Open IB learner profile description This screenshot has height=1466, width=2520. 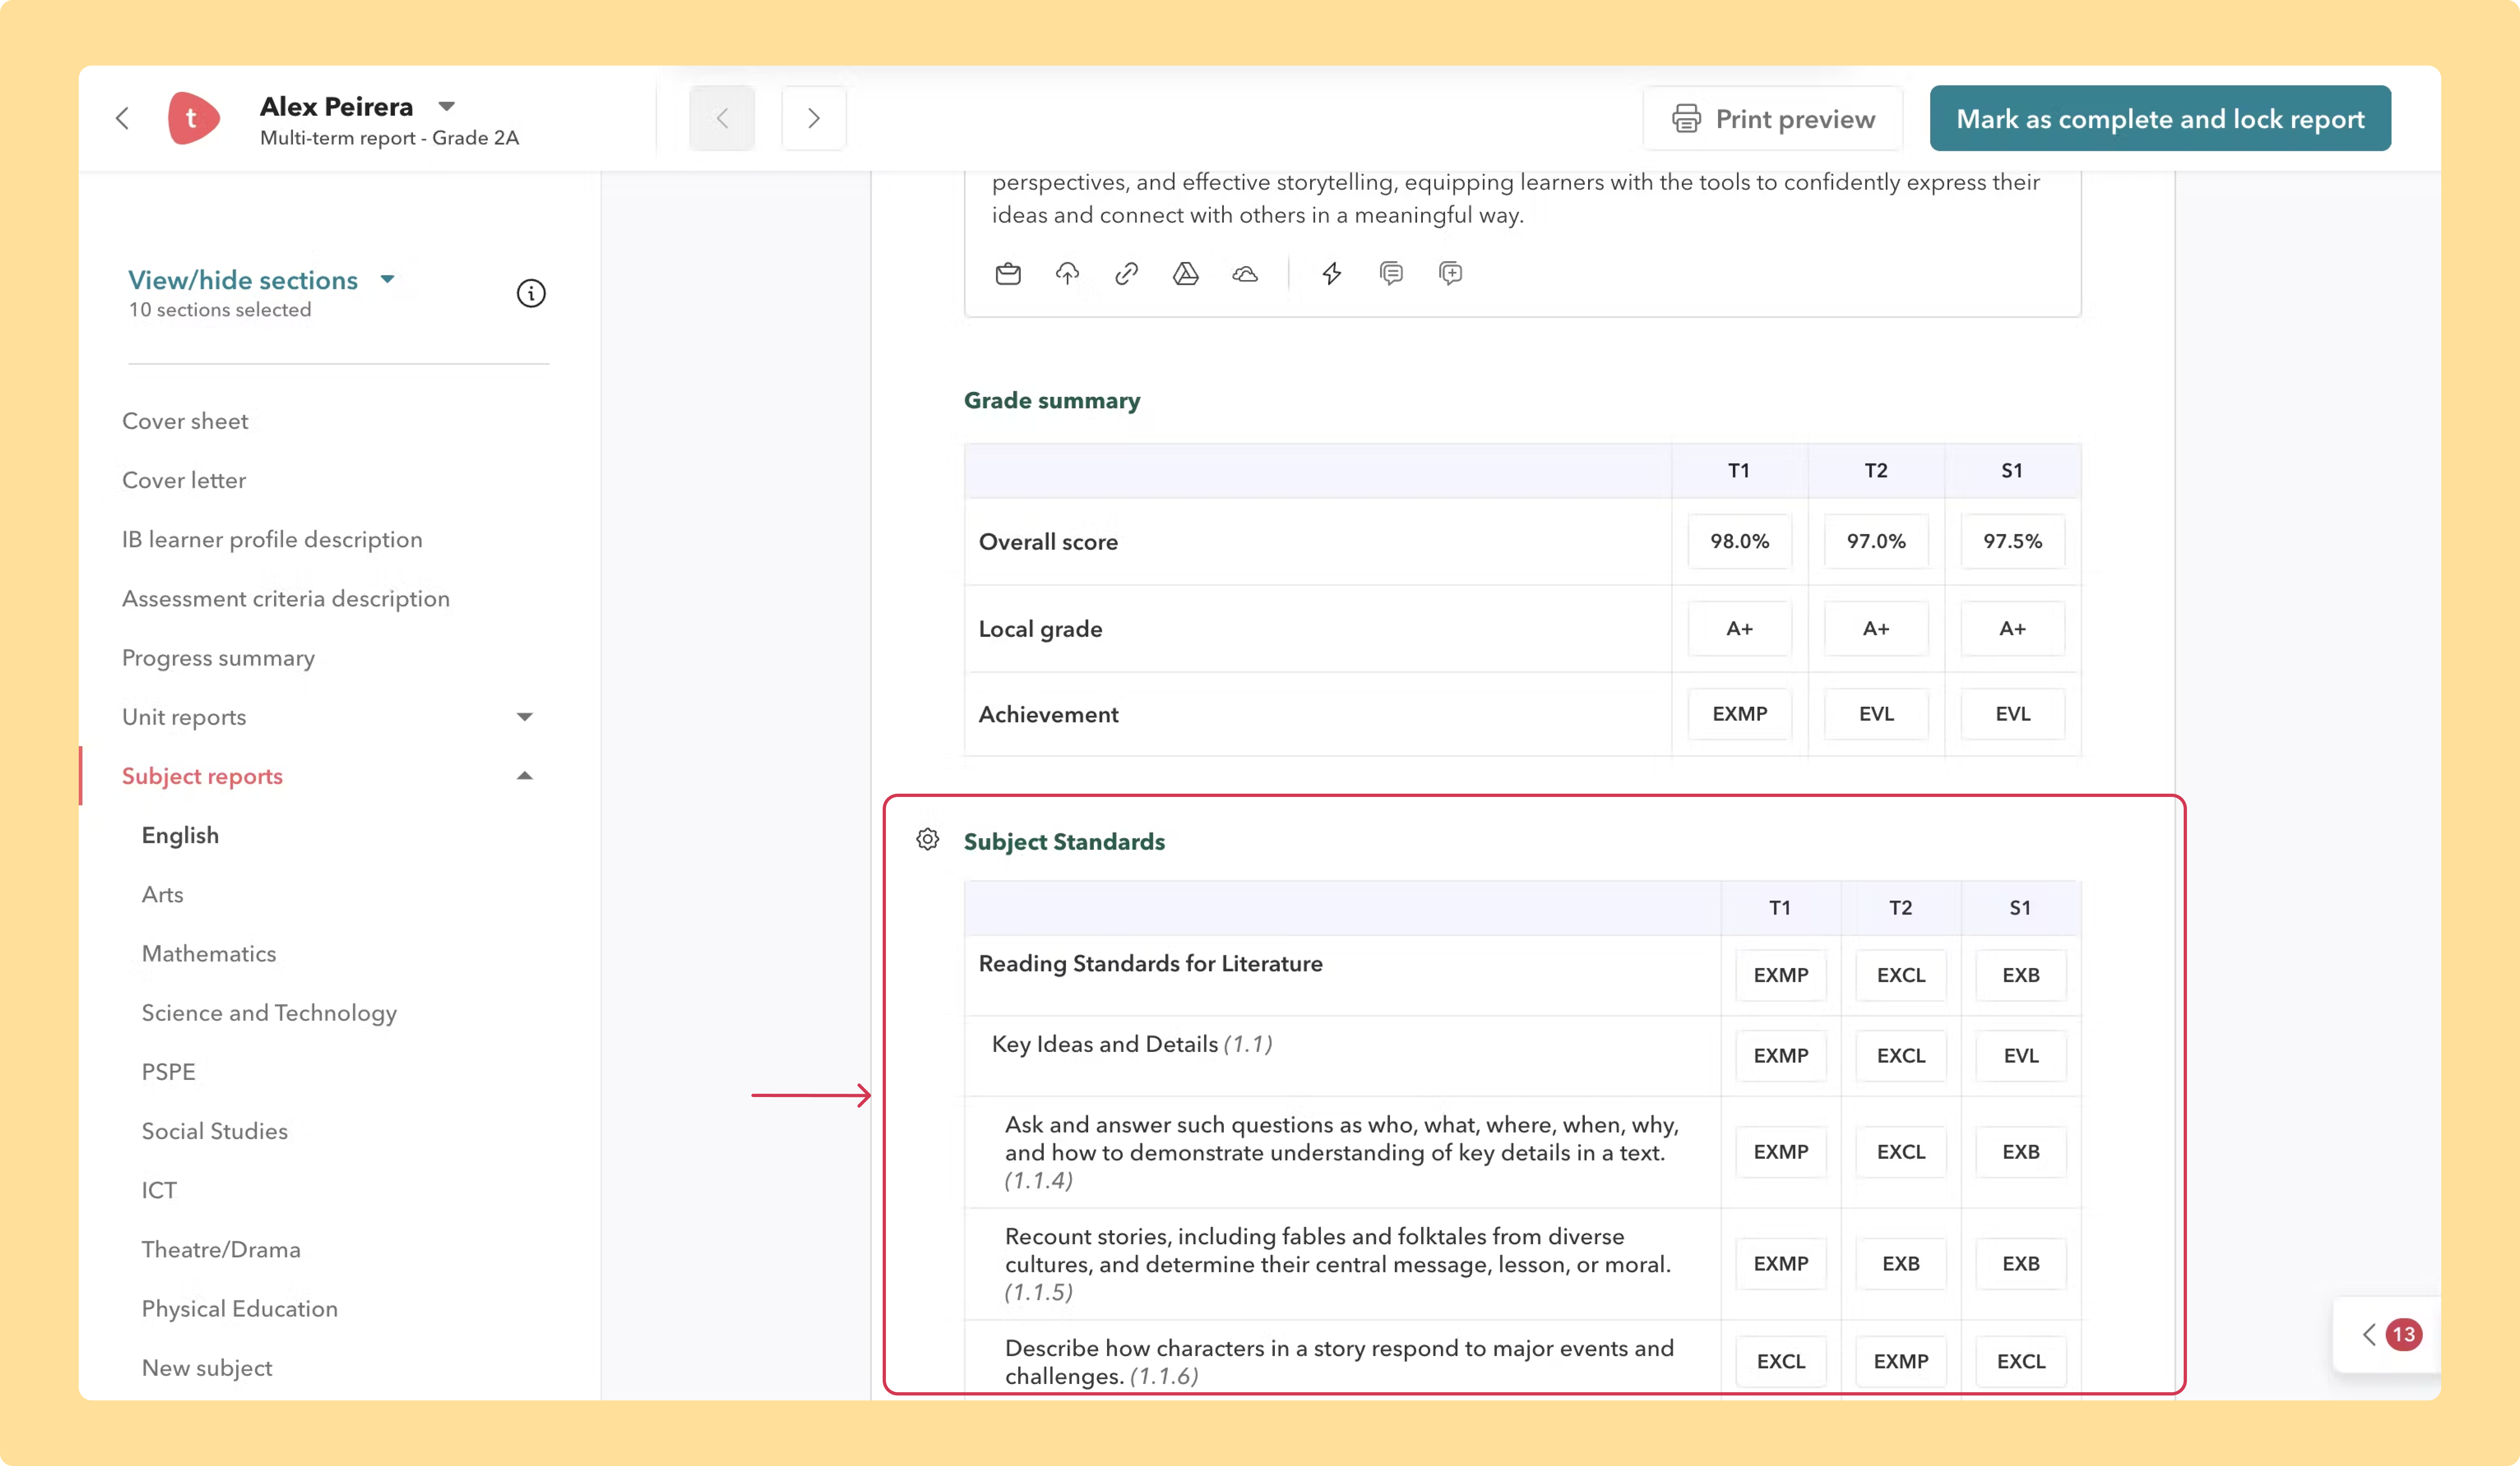272,540
